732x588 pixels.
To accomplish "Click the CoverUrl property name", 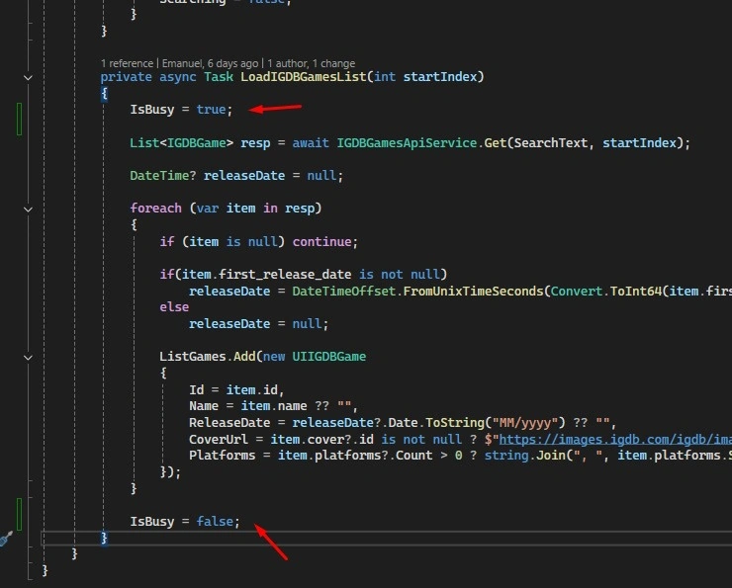I will coord(219,439).
